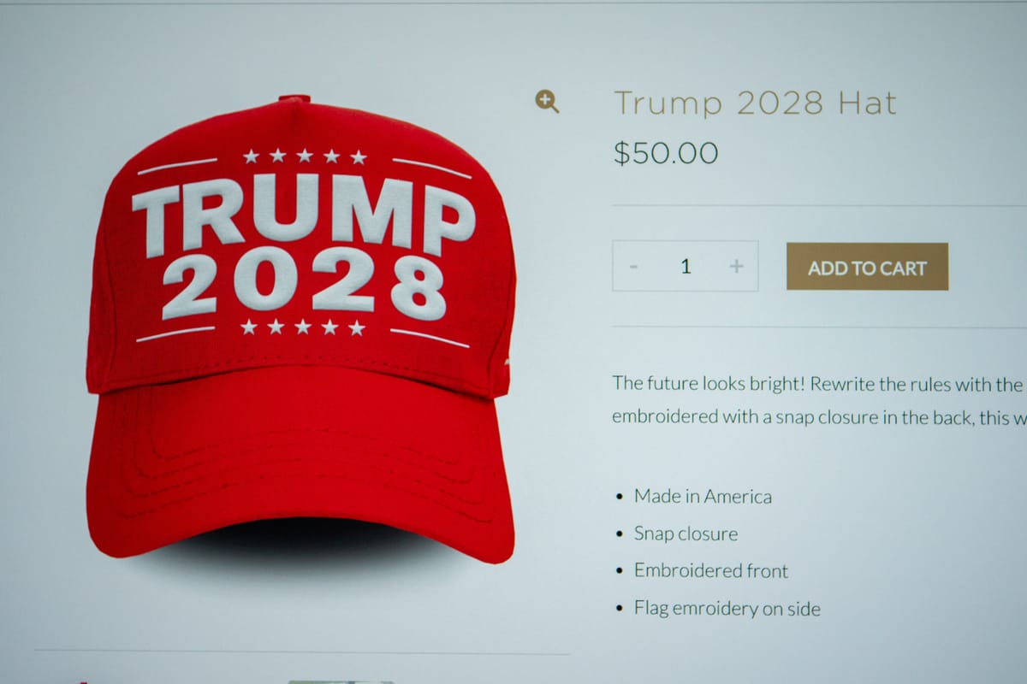Click the small button atop the hat crown
The width and height of the screenshot is (1027, 684).
pyautogui.click(x=292, y=98)
